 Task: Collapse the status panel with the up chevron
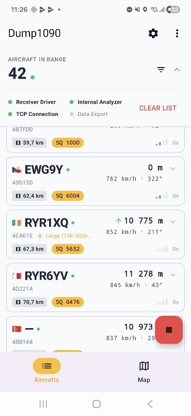177,70
